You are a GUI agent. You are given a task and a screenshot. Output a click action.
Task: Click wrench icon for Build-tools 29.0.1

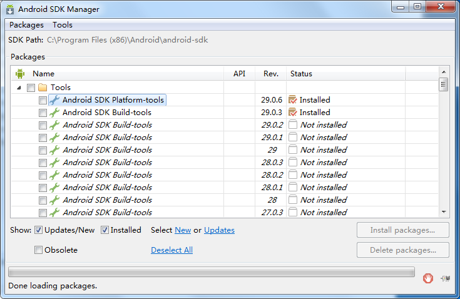point(54,138)
